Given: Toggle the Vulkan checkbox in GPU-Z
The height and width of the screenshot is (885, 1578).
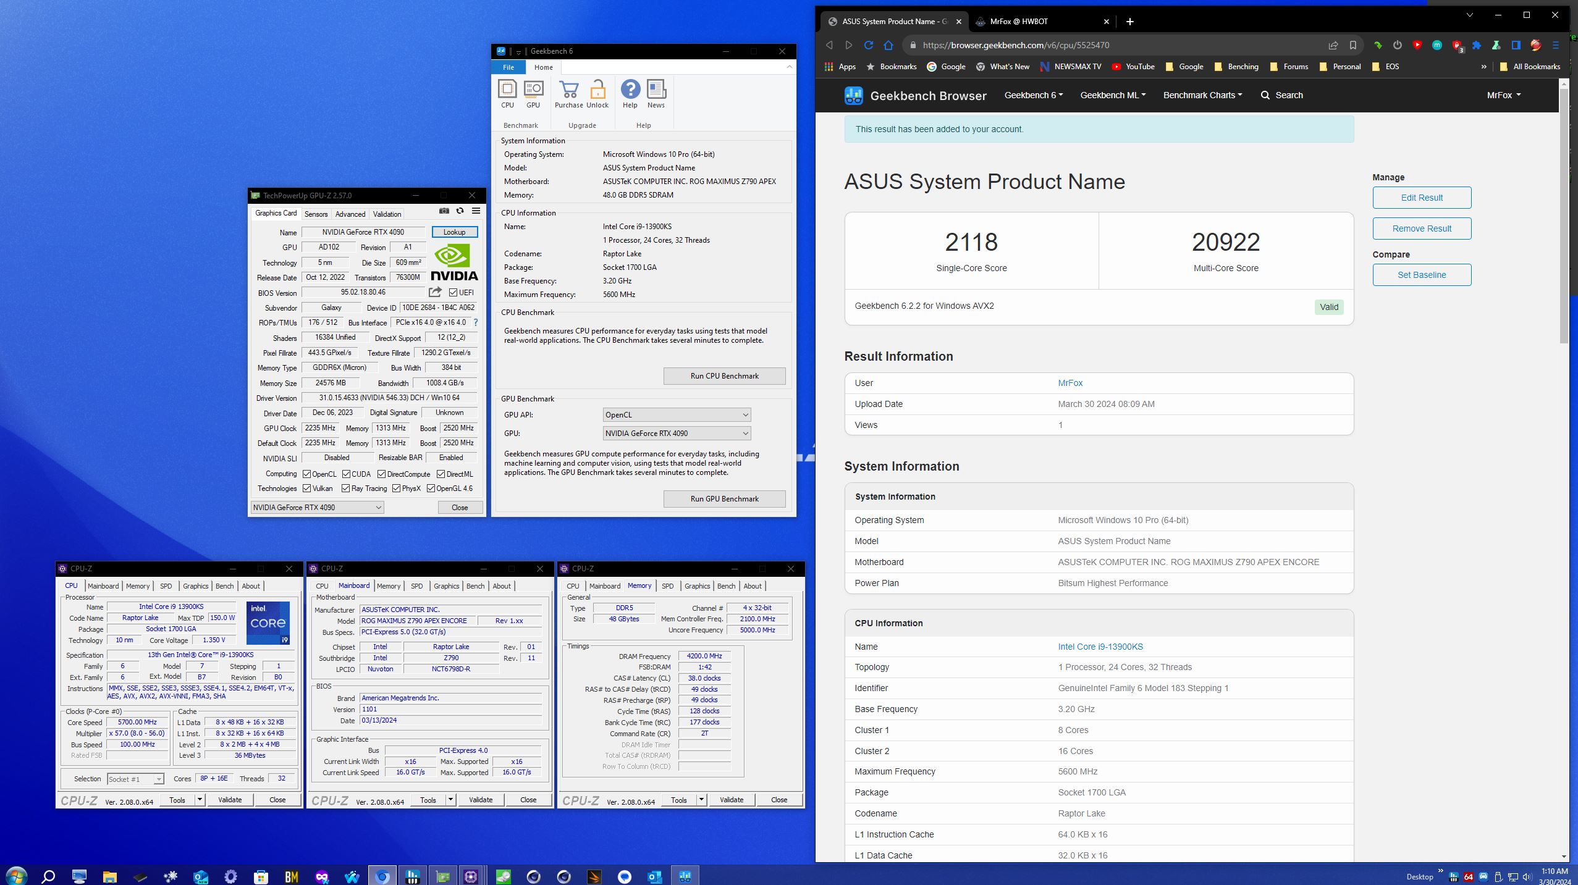Looking at the screenshot, I should coord(306,489).
